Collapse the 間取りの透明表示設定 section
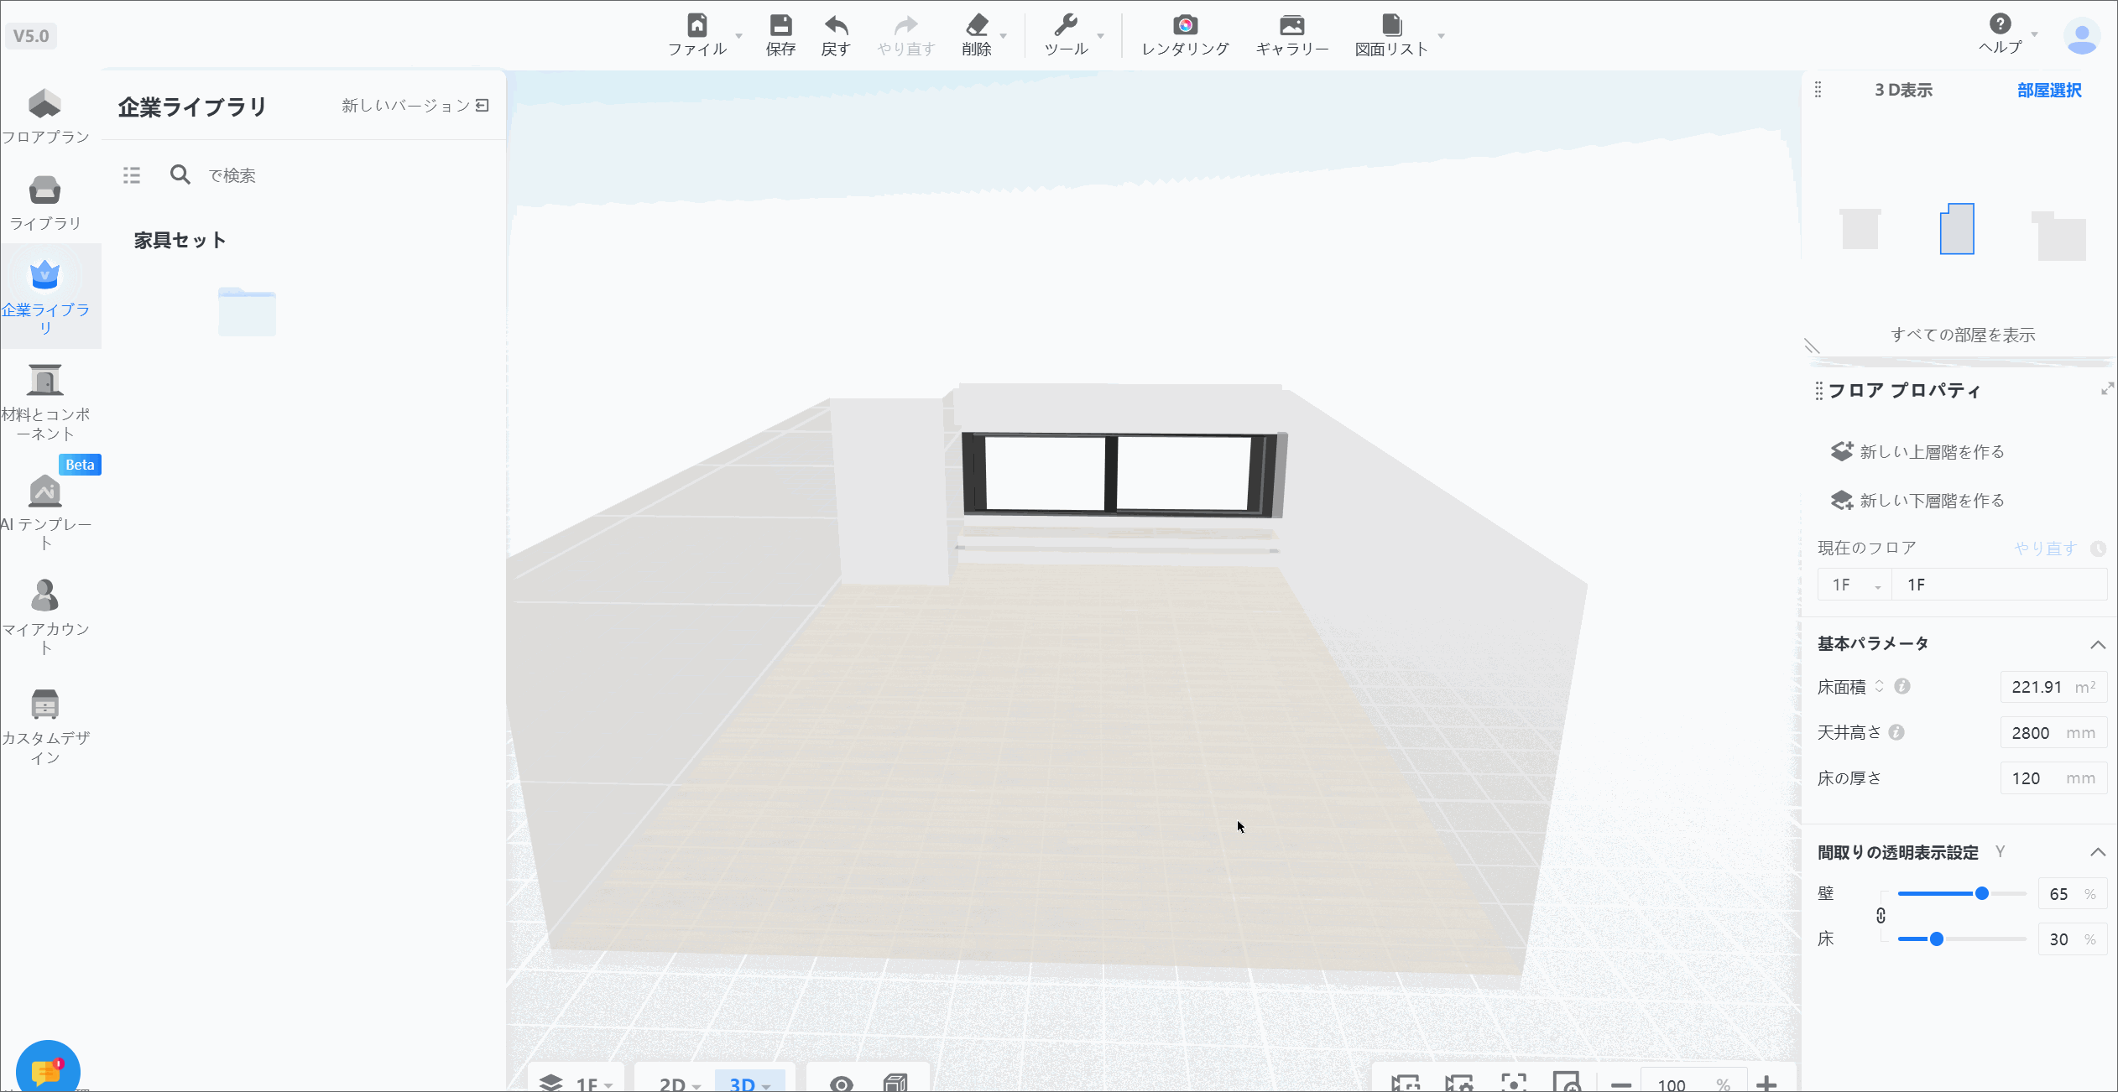The image size is (2118, 1092). tap(2098, 852)
